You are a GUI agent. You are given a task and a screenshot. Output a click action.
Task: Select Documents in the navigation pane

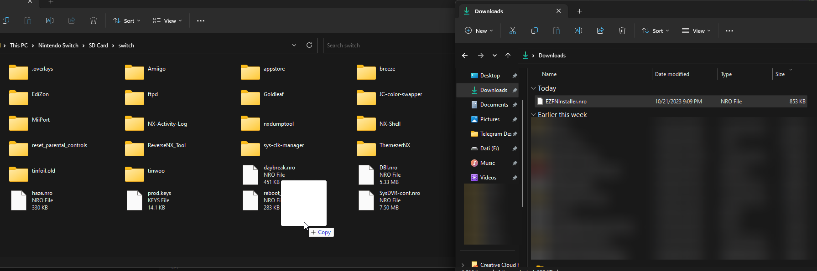(494, 105)
